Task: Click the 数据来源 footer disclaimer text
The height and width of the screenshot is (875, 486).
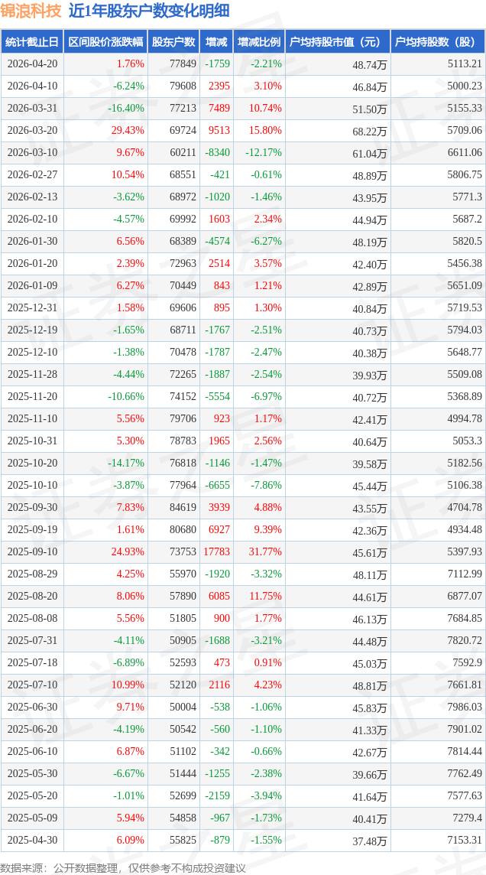Action: point(122,868)
